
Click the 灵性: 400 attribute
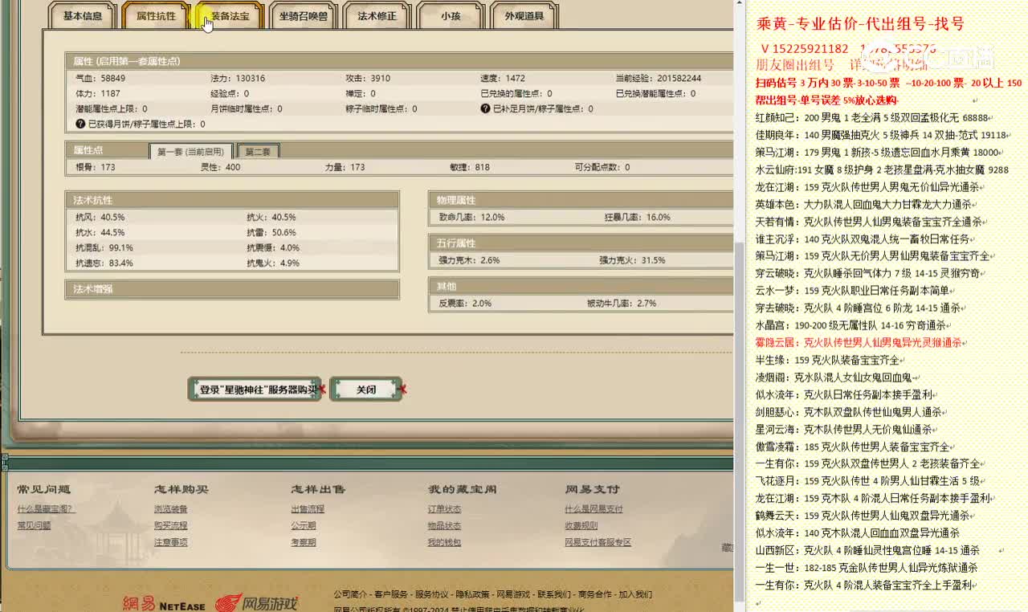point(220,167)
